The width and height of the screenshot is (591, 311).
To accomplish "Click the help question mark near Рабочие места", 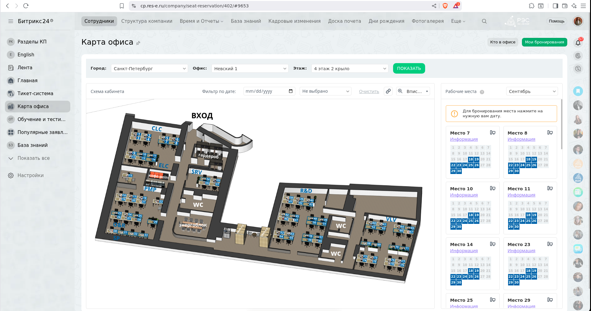I will (482, 92).
